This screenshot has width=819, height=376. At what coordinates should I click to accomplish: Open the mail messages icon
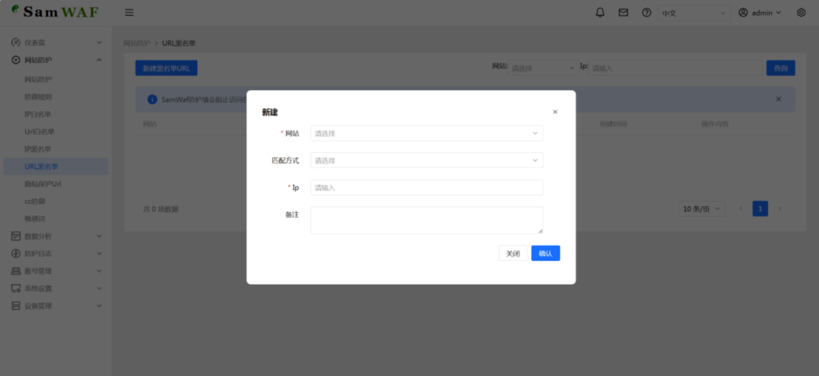623,13
